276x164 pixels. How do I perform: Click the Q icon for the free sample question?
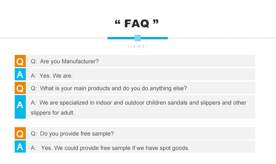click(20, 133)
